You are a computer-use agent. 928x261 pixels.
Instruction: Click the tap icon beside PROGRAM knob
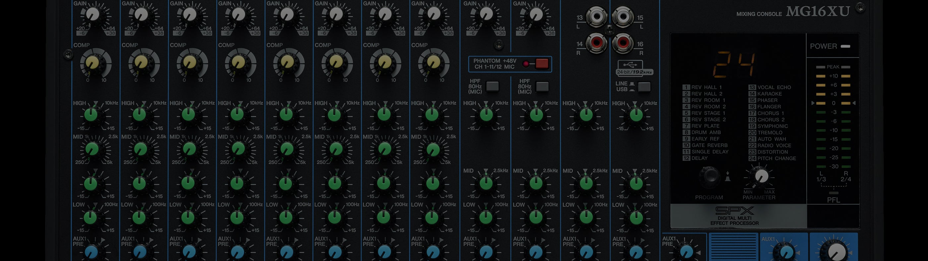click(x=727, y=176)
